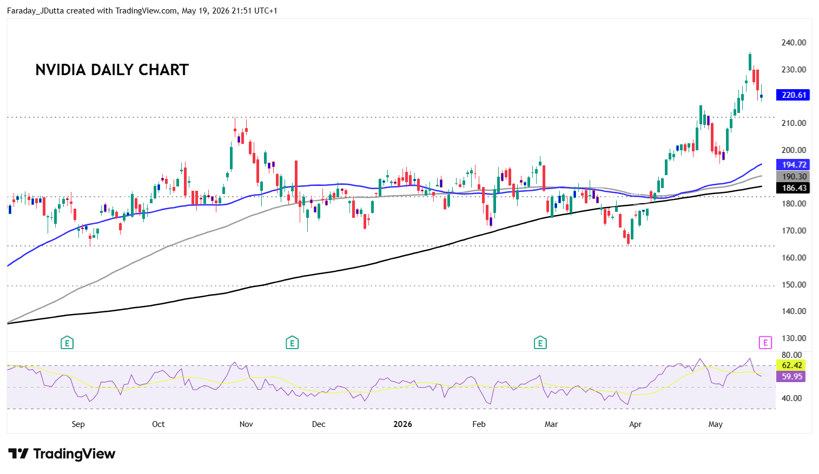Image resolution: width=819 pixels, height=474 pixels.
Task: Click the 150.00 price axis label
Action: pyautogui.click(x=794, y=285)
